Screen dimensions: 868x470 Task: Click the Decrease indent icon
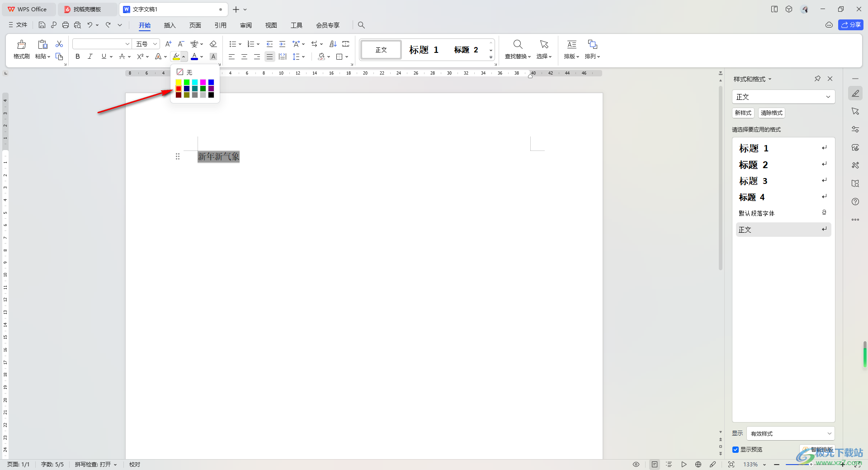tap(269, 44)
